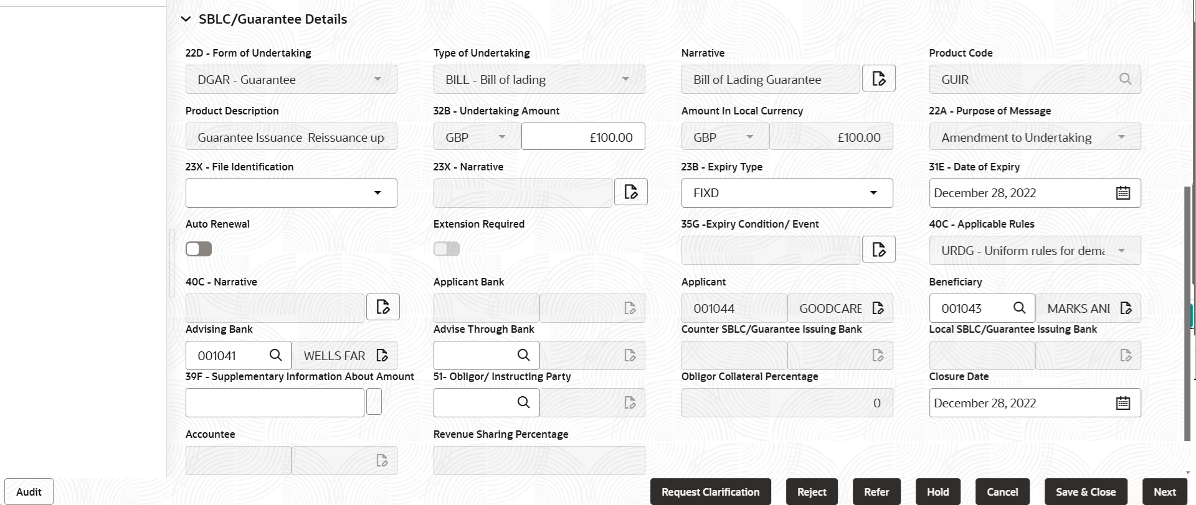Search Beneficiary using the magnifier icon
The image size is (1196, 505).
(1019, 308)
